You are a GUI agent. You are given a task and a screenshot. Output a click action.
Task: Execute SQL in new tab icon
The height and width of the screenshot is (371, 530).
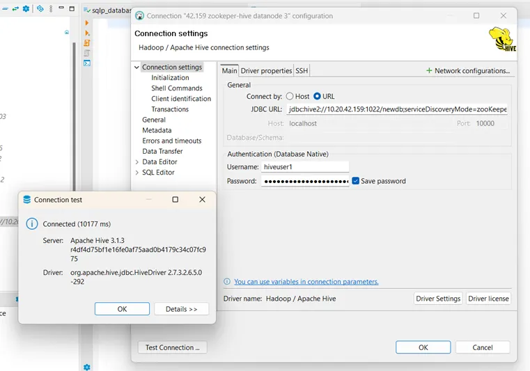coord(87,33)
